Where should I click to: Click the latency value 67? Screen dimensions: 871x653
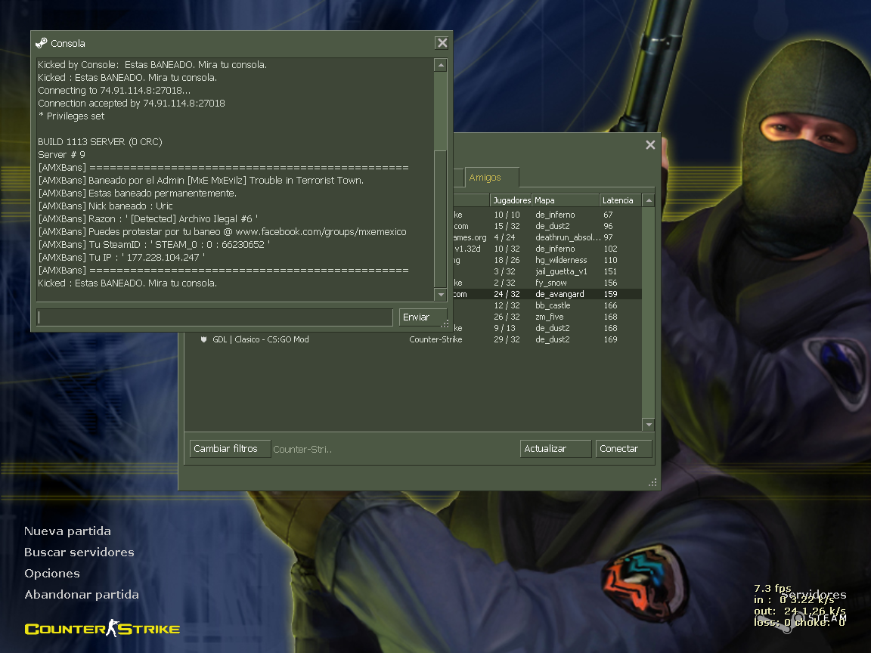608,215
